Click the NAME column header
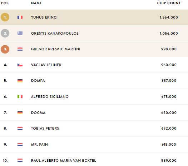 click(x=36, y=3)
